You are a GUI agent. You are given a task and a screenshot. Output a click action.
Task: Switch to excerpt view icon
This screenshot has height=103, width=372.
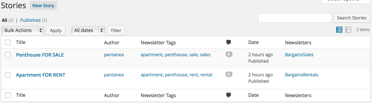[x=348, y=30]
